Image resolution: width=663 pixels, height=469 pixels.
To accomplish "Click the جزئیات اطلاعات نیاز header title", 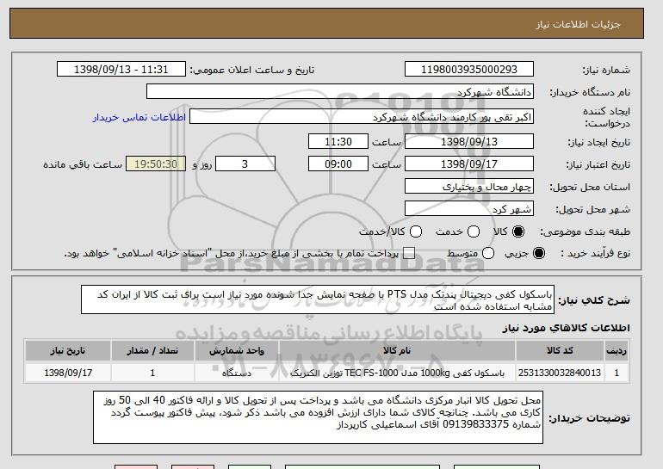I will click(578, 24).
